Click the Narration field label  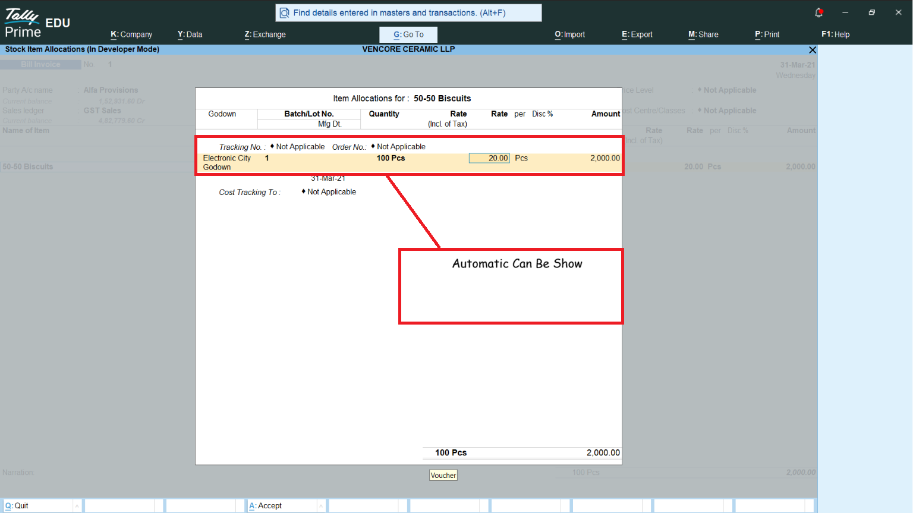coord(18,473)
